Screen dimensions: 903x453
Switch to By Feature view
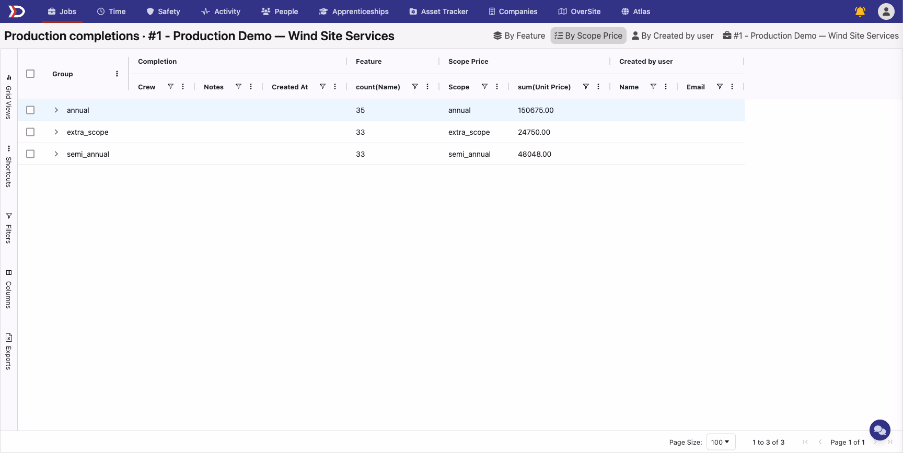pos(519,36)
